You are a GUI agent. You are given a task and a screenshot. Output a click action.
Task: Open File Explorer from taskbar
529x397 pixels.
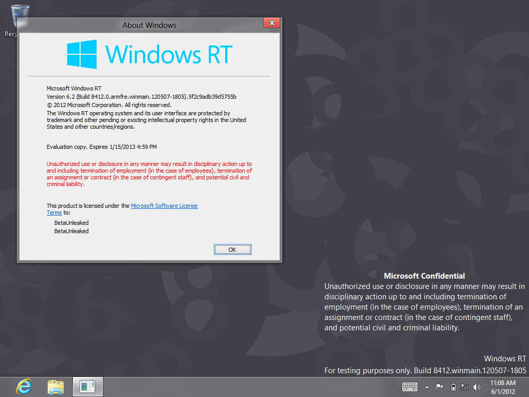point(56,387)
